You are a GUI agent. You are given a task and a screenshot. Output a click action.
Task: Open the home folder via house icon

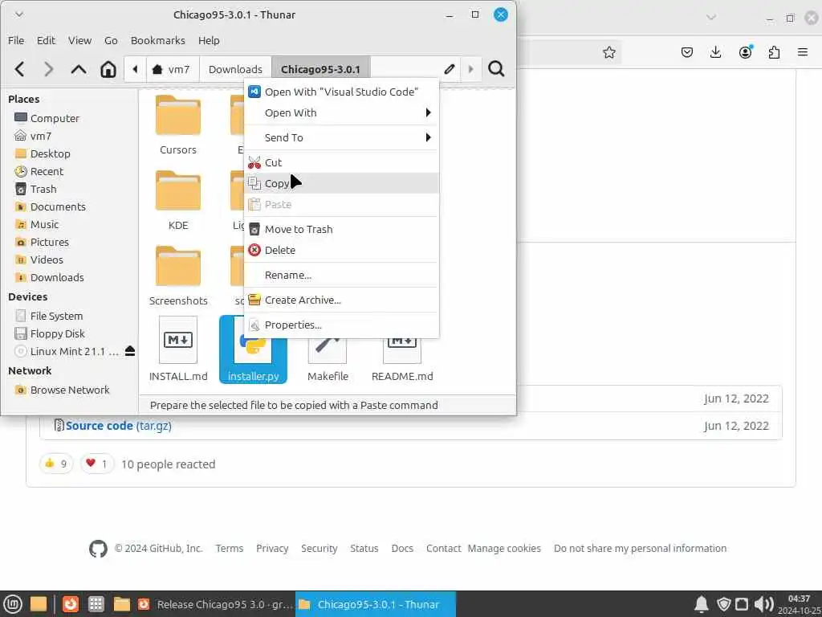coord(108,69)
